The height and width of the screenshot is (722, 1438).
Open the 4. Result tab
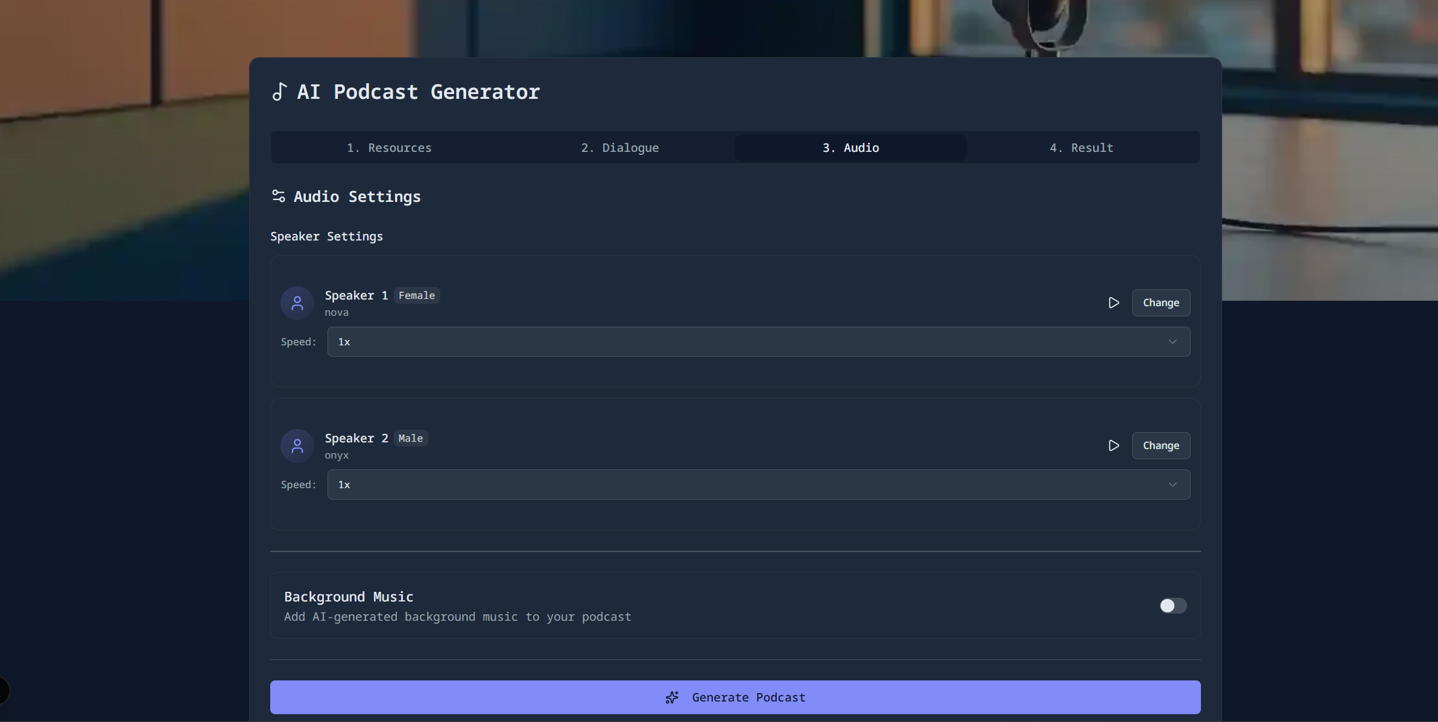(1081, 148)
